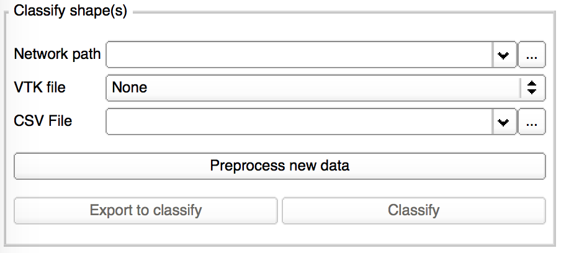Screen dimensions: 561x253
Task: Click the chevron beside the Network path field
Action: [504, 55]
